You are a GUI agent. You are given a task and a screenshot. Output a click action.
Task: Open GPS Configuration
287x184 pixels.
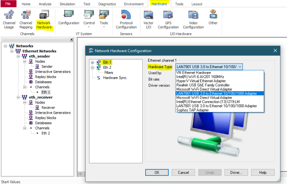point(168,19)
